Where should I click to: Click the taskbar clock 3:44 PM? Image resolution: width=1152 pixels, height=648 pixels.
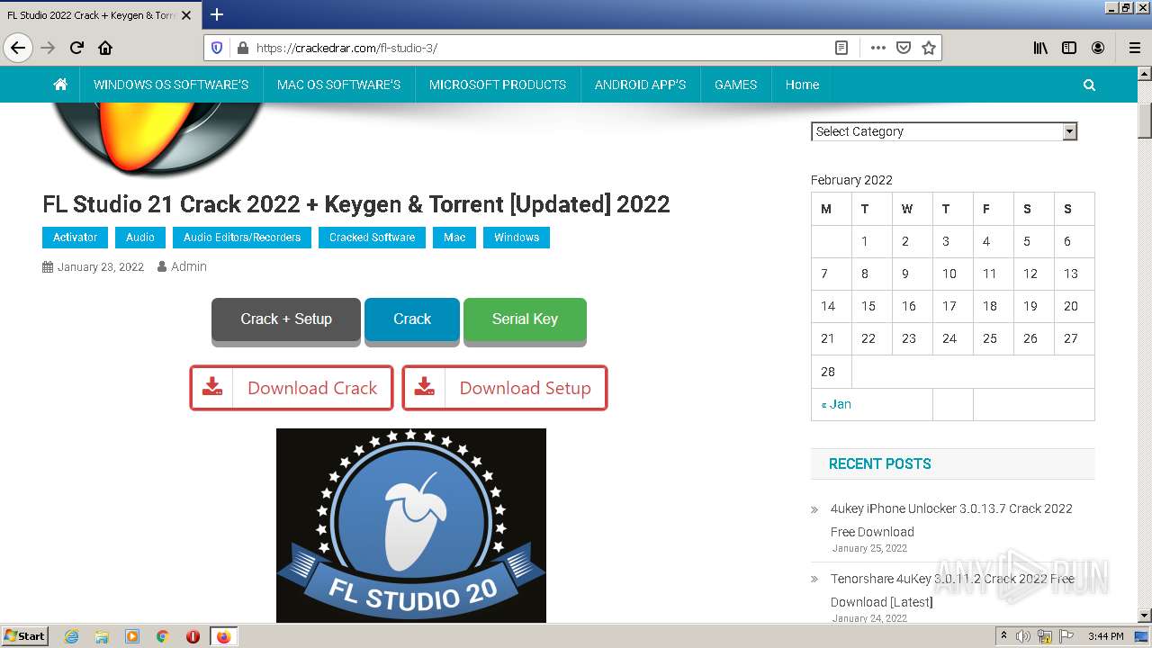pos(1105,636)
